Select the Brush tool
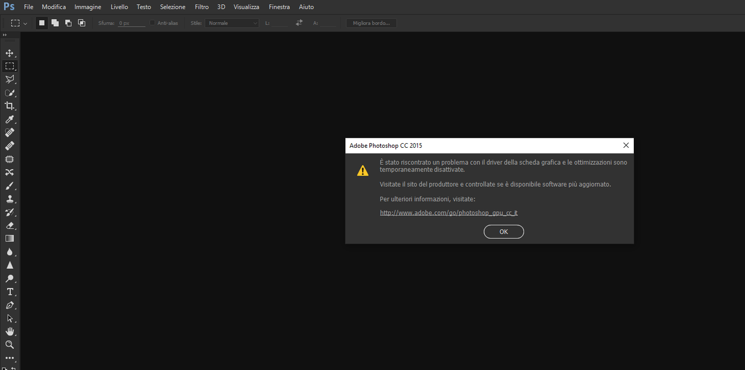745x370 pixels. 9,186
